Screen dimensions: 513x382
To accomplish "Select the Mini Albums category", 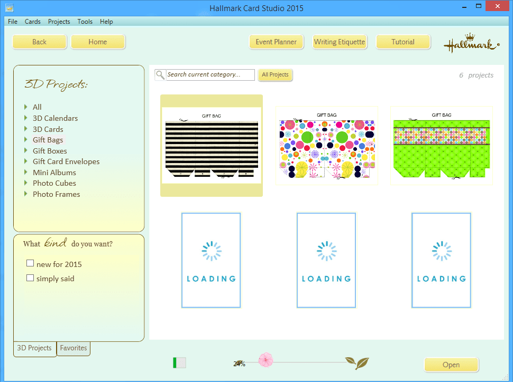I will 54,173.
